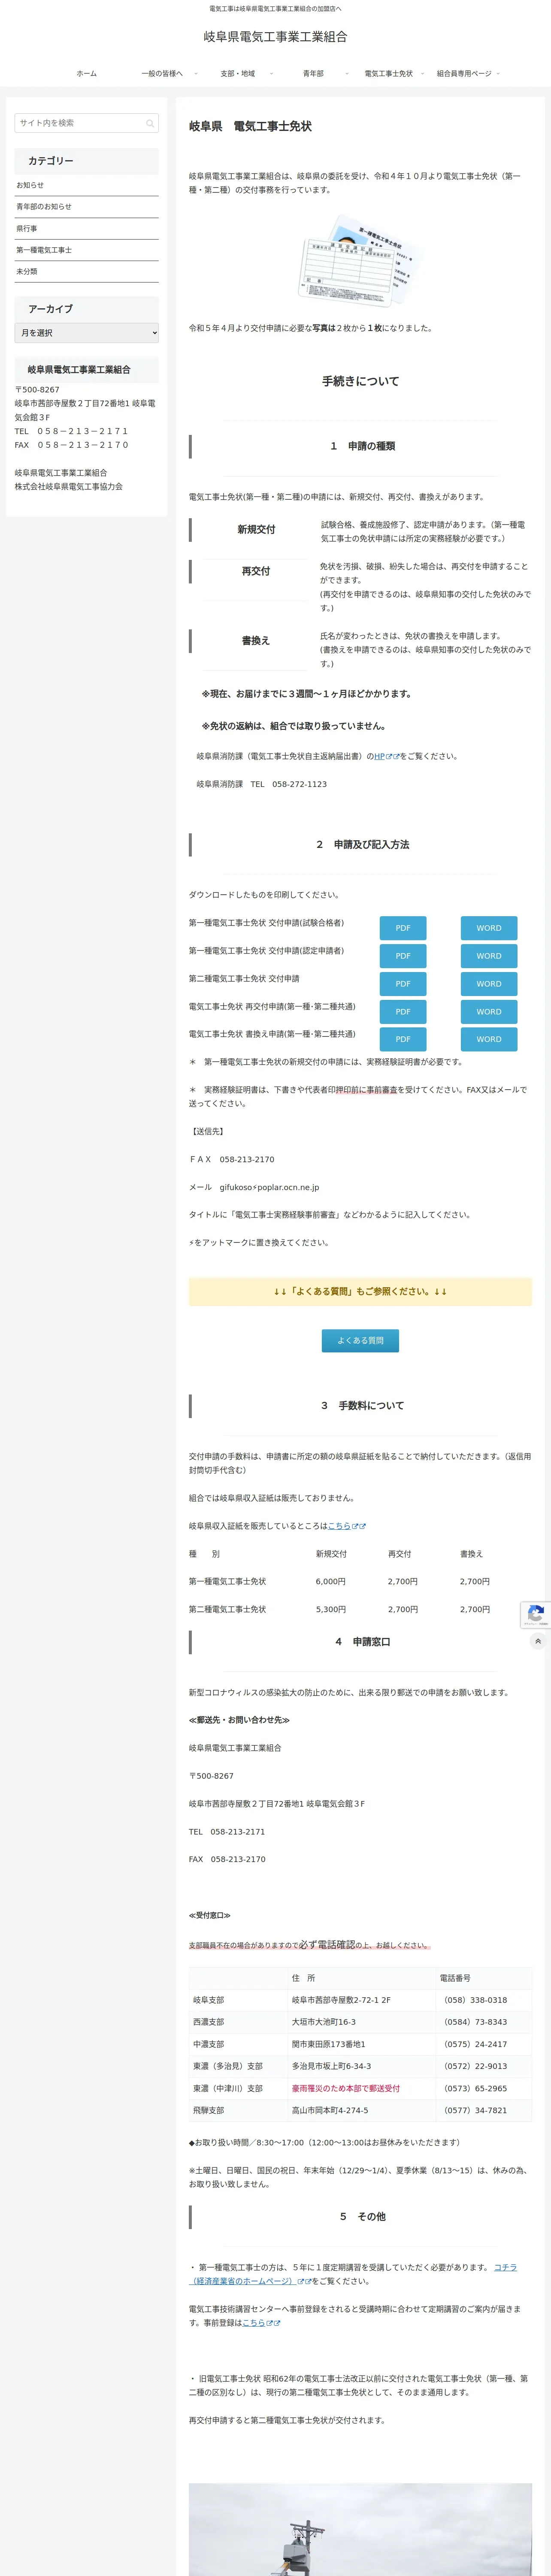Download WORD for 第二種電気工事士免状 交付申請
Screen dimensions: 551x2576
coord(489,984)
